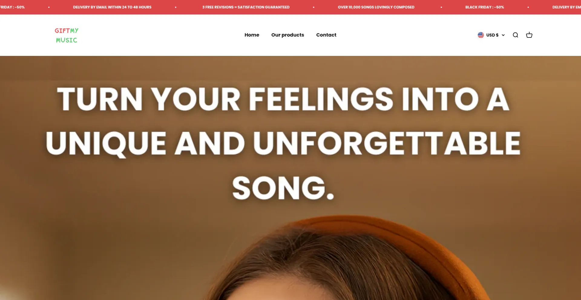
Task: Click the Black Friday -50% announcement
Action: 484,7
